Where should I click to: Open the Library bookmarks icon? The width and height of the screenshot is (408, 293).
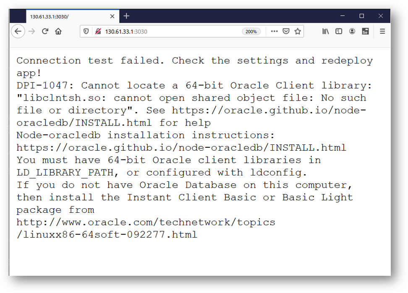pyautogui.click(x=325, y=31)
